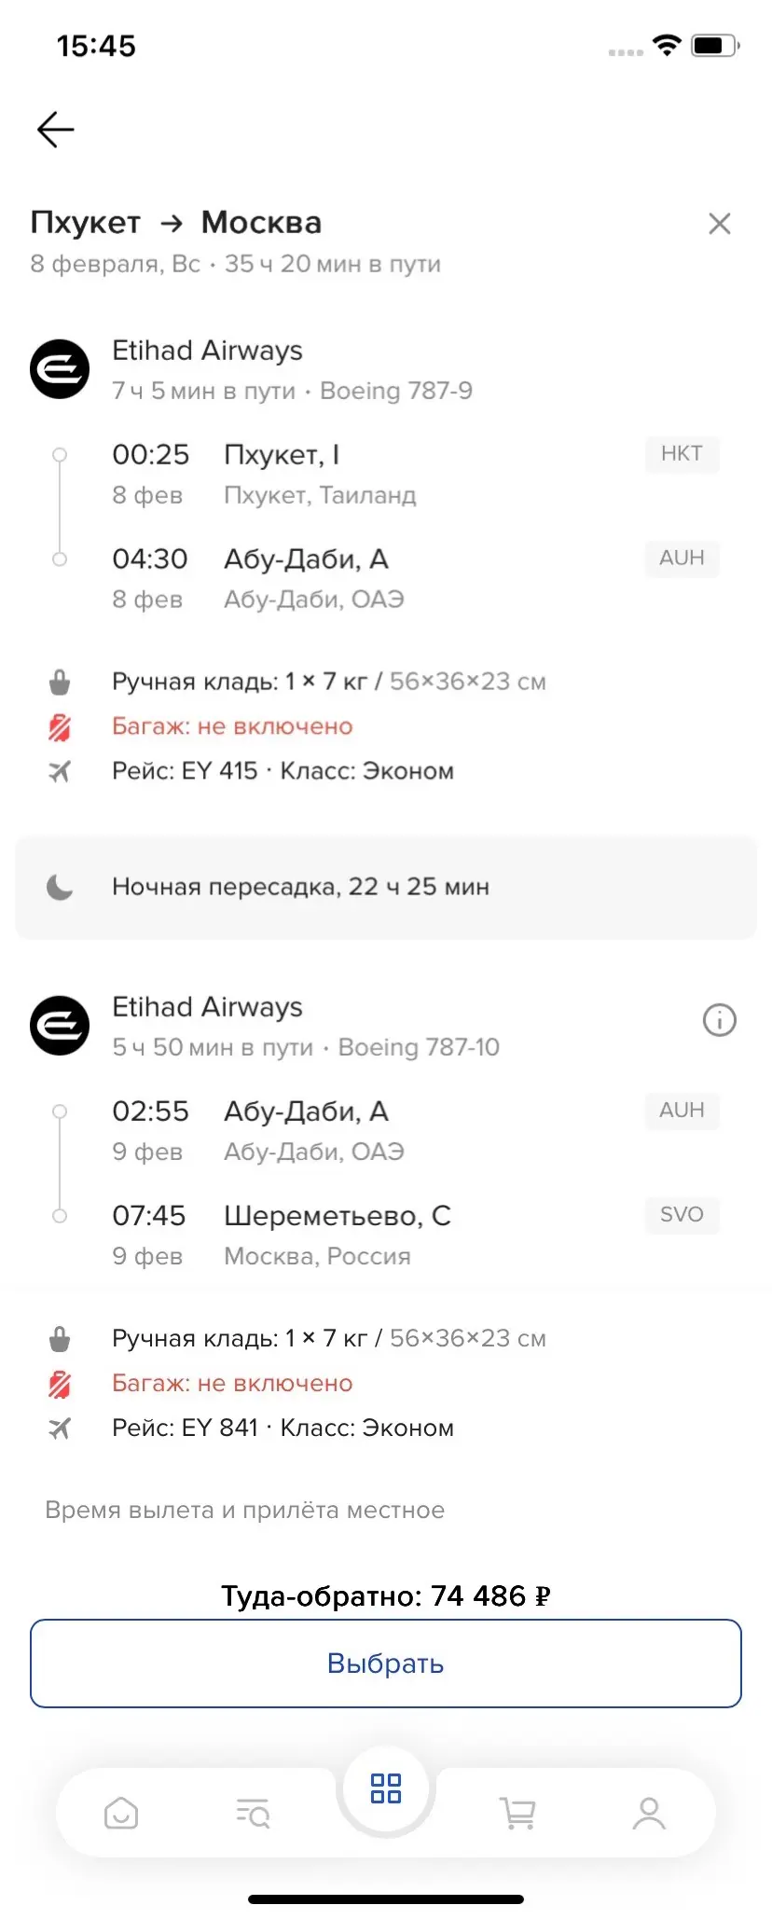Viewport: 772px width, 1919px height.
Task: Tap the central grid catalog icon
Action: (x=386, y=1788)
